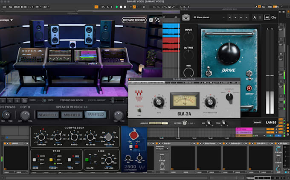Go to next preset with right arrow
The image size is (290, 180).
point(235,17)
